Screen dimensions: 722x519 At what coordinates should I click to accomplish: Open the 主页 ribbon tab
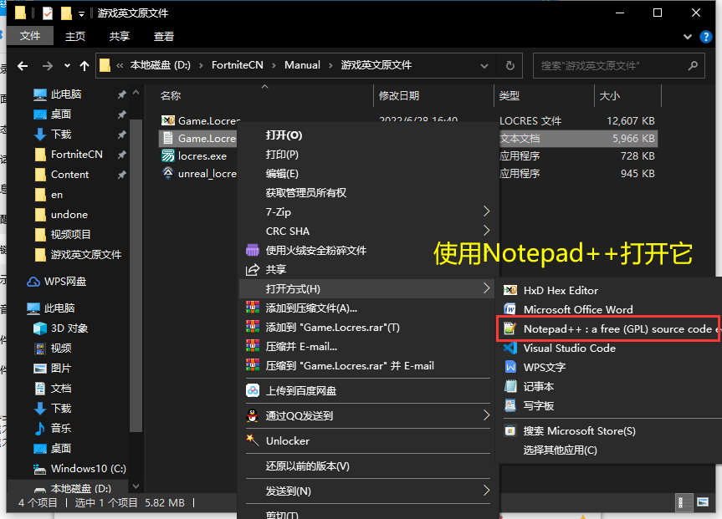pos(75,36)
